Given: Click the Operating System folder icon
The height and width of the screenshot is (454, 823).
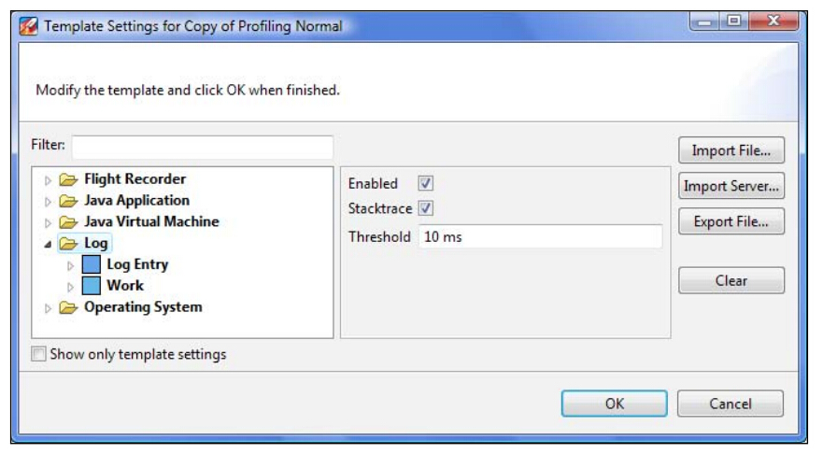Looking at the screenshot, I should pos(68,307).
